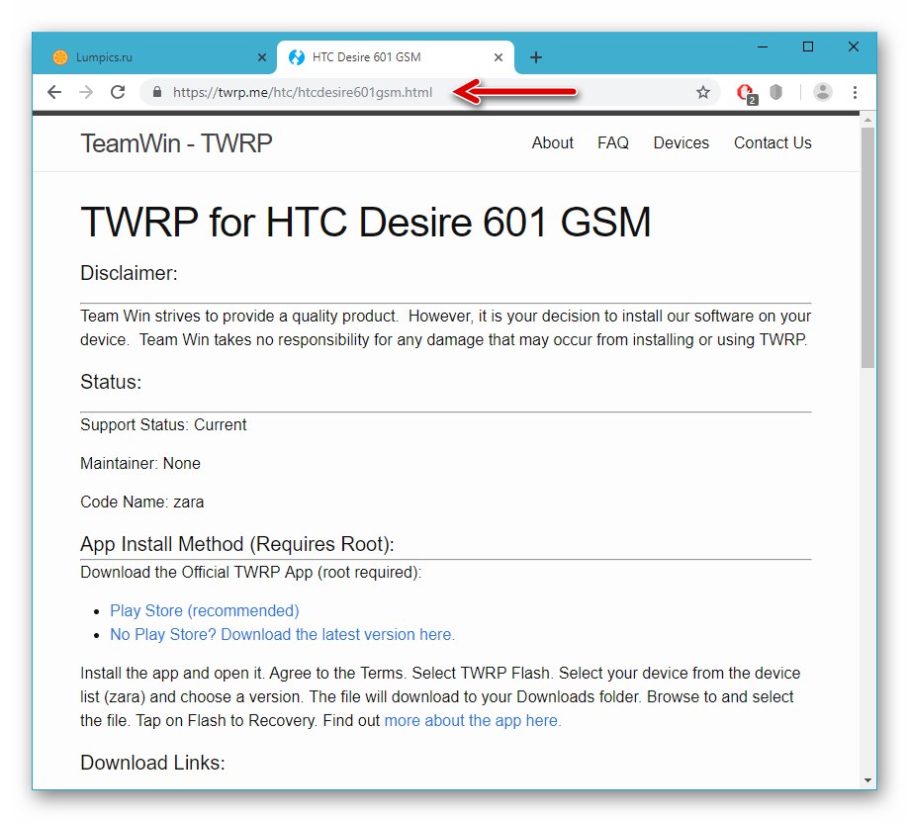Click the text Code Name: zara
The image size is (909, 822).
click(x=142, y=502)
